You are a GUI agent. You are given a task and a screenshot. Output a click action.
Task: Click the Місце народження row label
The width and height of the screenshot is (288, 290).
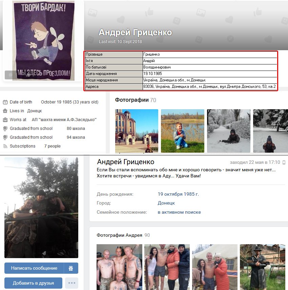pyautogui.click(x=114, y=80)
